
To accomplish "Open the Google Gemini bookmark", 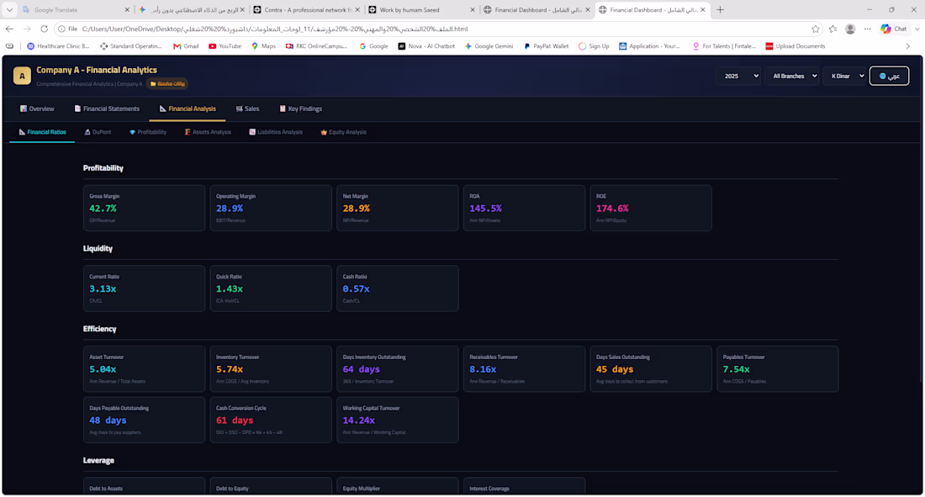I will click(x=489, y=46).
